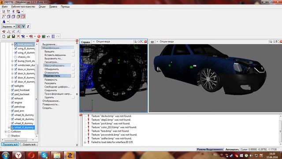Image resolution: width=282 pixels, height=159 pixels.
Task: Select the Удалить command
Action: (49, 97)
